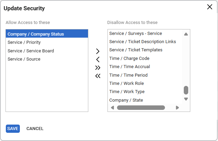Click the move left single arrow

coord(98,60)
